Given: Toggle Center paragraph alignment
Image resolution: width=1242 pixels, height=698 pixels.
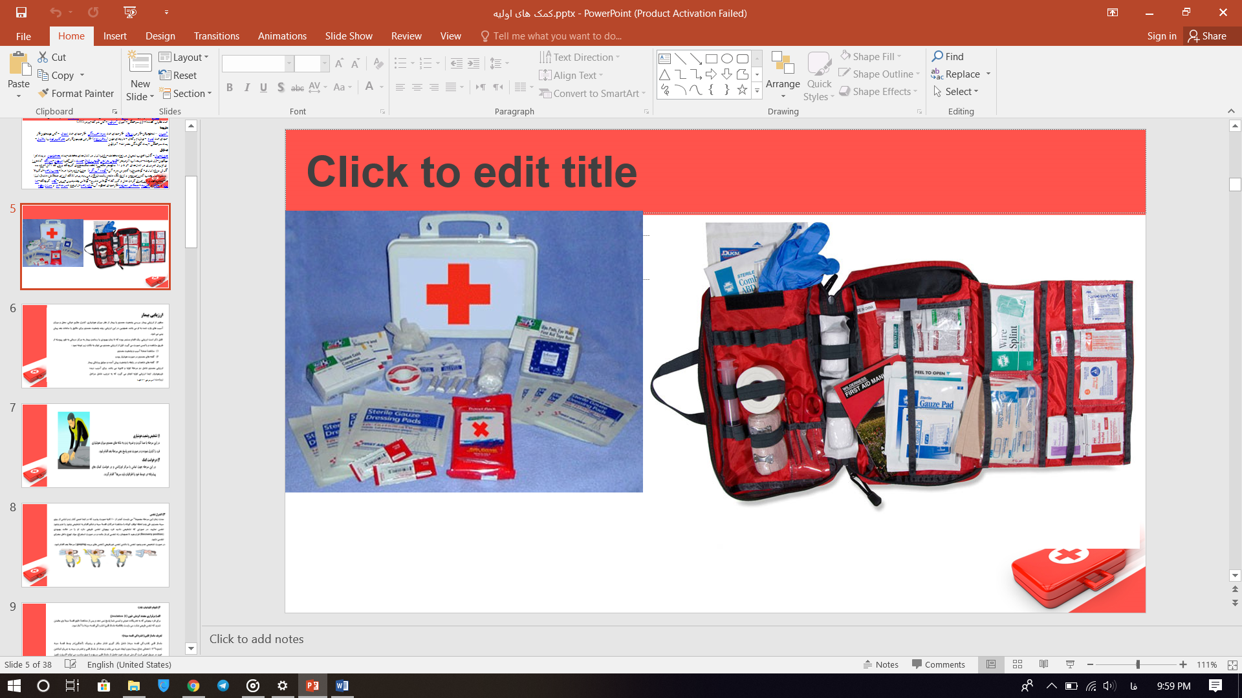Looking at the screenshot, I should coord(417,87).
